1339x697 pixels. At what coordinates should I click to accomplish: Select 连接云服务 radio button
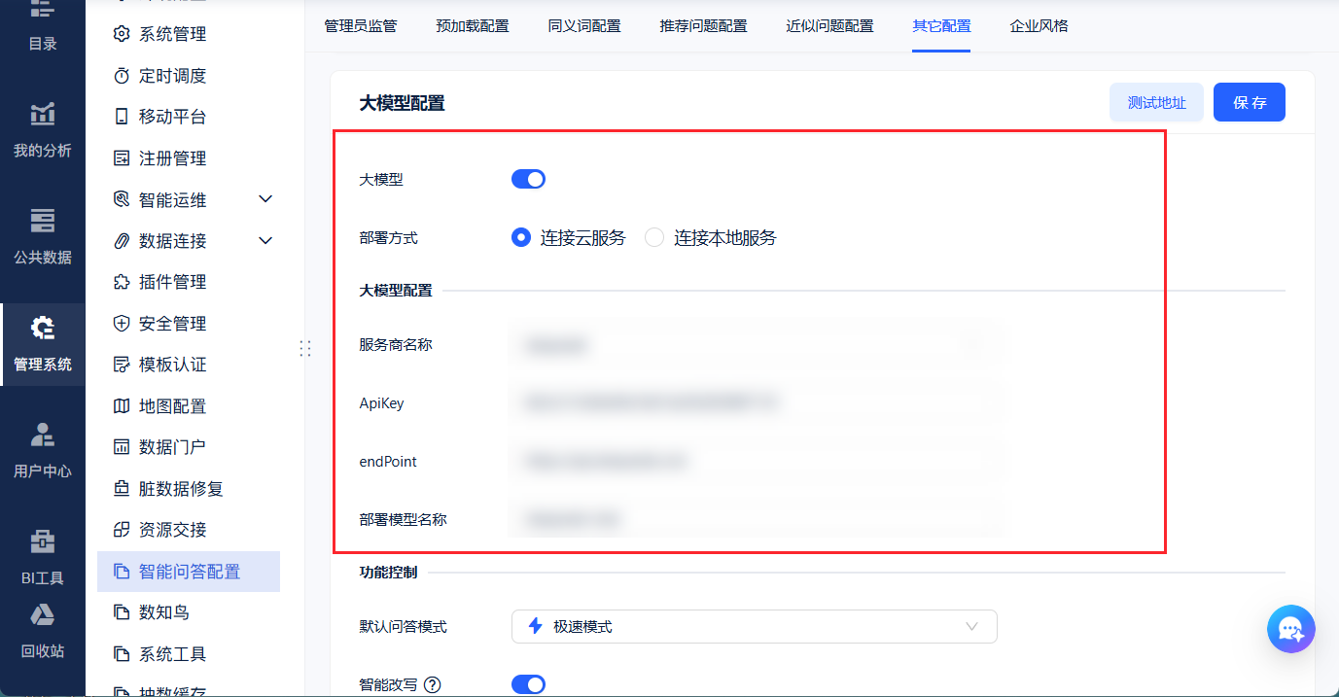pos(521,237)
